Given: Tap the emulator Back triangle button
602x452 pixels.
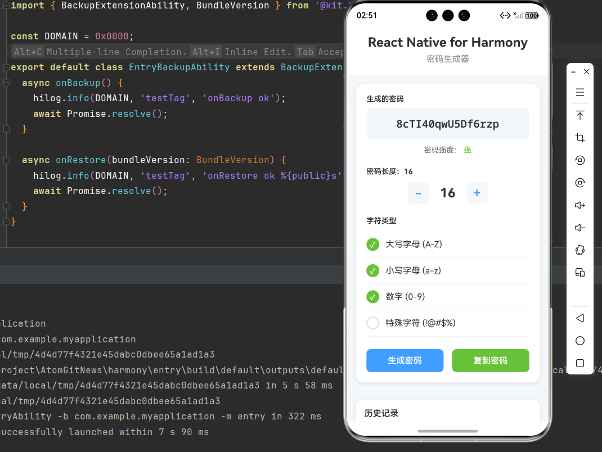Looking at the screenshot, I should pos(579,318).
